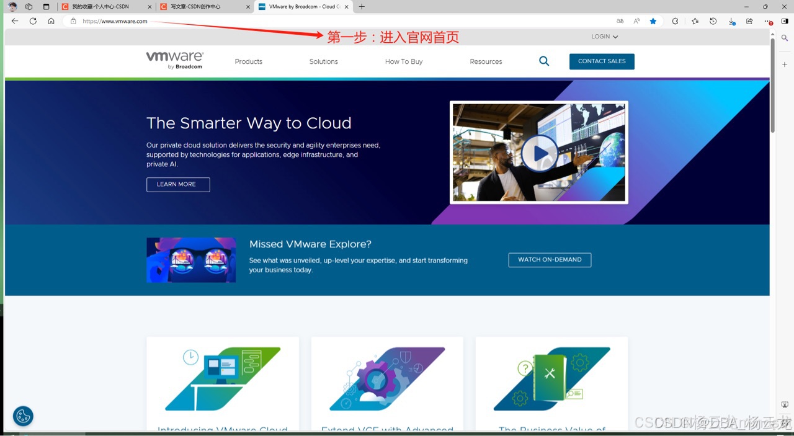The image size is (794, 436).
Task: Open the settings and more ellipsis
Action: 767,21
